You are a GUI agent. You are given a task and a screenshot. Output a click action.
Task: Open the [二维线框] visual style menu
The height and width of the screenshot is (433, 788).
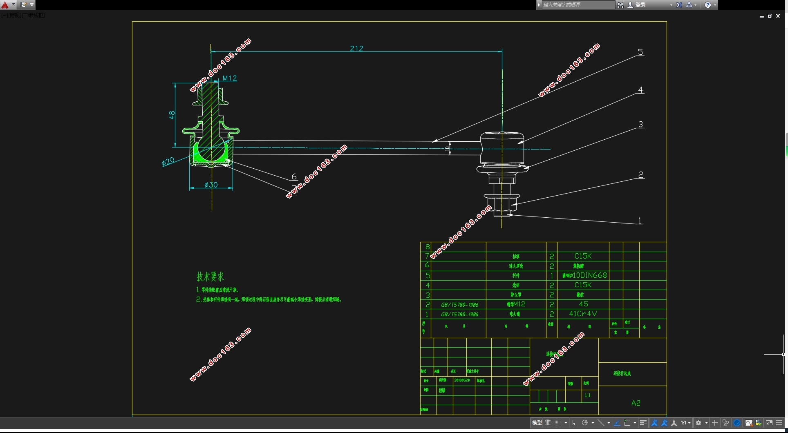(x=33, y=15)
